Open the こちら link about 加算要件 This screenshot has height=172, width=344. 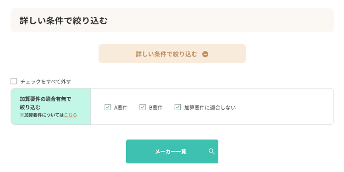click(x=71, y=115)
